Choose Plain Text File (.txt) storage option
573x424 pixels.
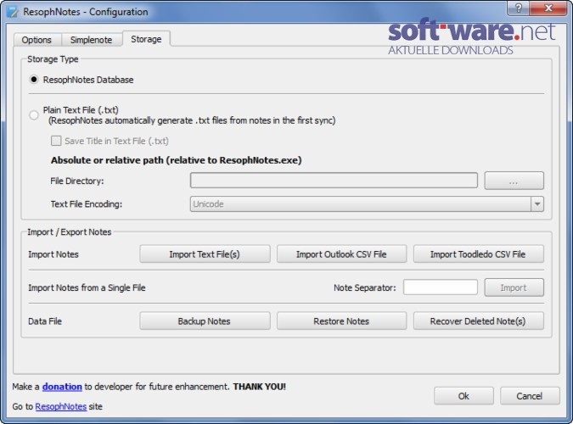click(x=34, y=115)
